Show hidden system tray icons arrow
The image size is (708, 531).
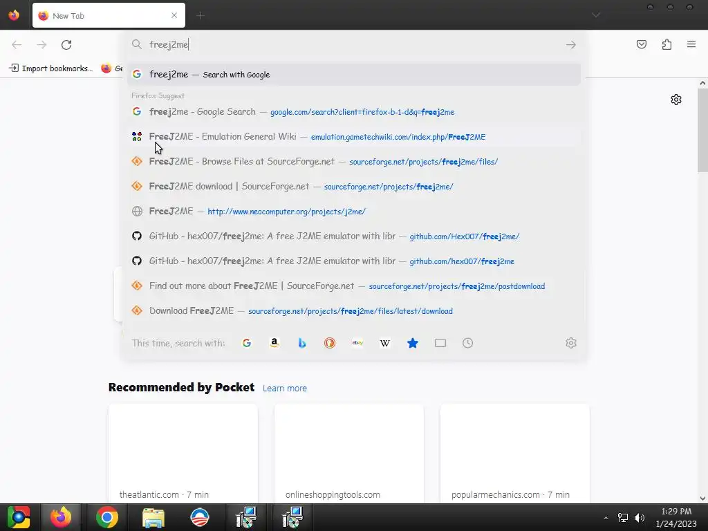(x=606, y=518)
